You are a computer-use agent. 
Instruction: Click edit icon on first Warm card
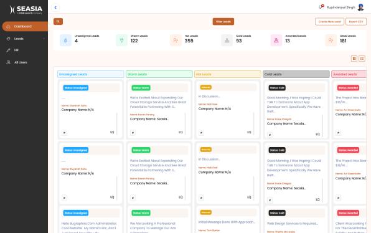[x=133, y=133]
